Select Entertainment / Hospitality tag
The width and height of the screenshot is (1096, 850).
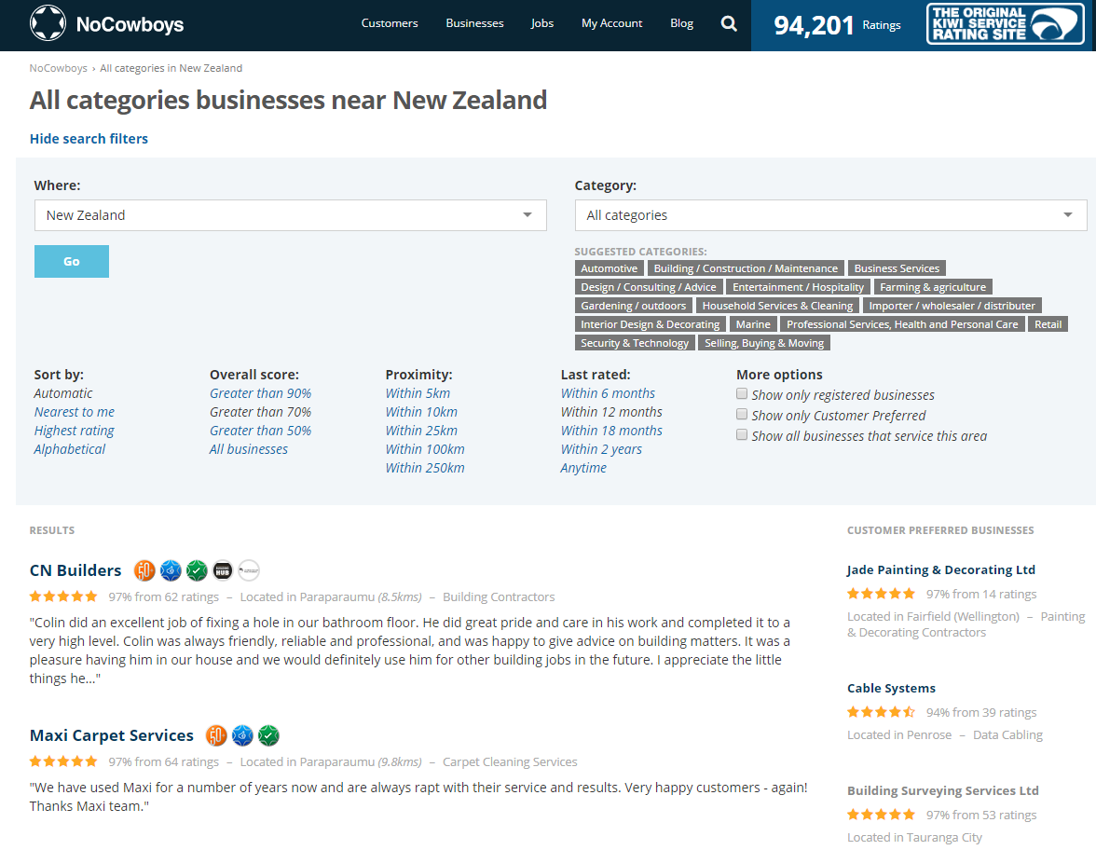point(798,287)
